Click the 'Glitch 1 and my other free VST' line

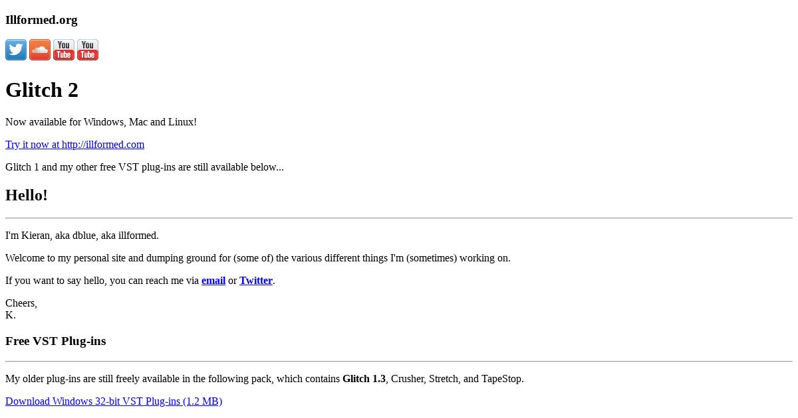(x=144, y=167)
